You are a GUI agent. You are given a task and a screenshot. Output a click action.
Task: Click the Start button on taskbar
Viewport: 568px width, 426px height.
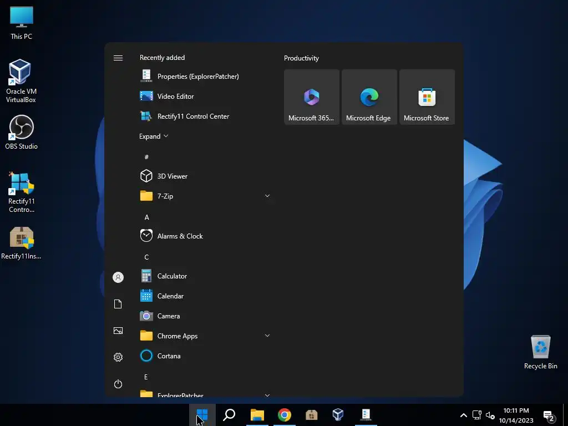tap(202, 415)
